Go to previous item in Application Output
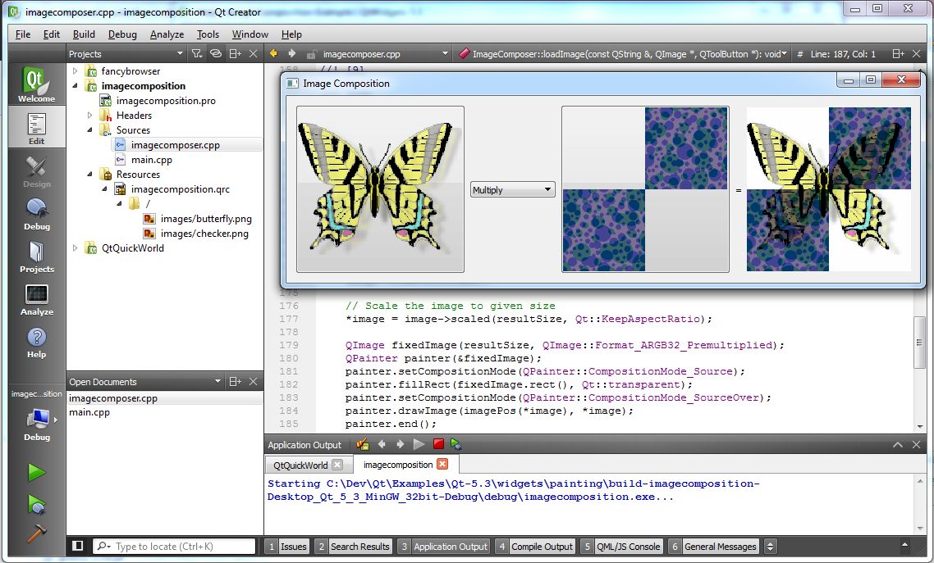Image resolution: width=934 pixels, height=563 pixels. [382, 444]
